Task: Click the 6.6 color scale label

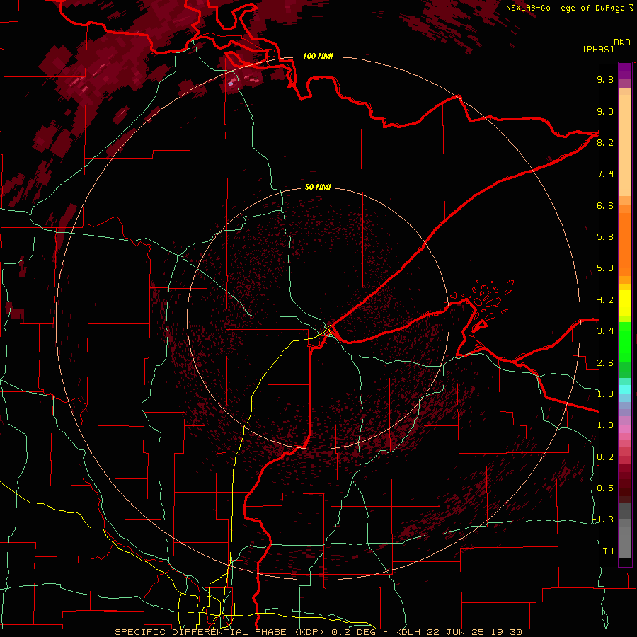Action: pos(605,205)
